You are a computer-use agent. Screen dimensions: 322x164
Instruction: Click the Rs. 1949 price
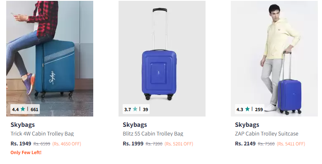[x=21, y=143]
